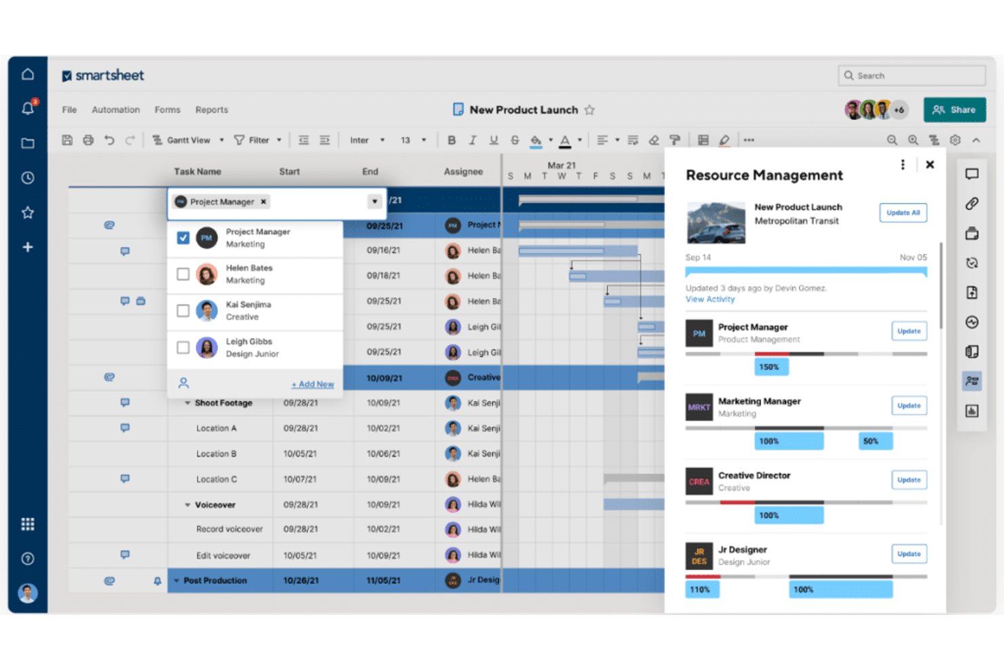The height and width of the screenshot is (670, 1004).
Task: Click the + Add New link
Action: click(x=313, y=384)
